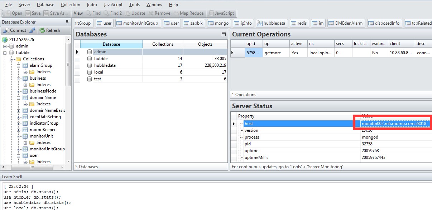Image resolution: width=432 pixels, height=210 pixels.
Task: Open the File menu
Action: coord(9,5)
